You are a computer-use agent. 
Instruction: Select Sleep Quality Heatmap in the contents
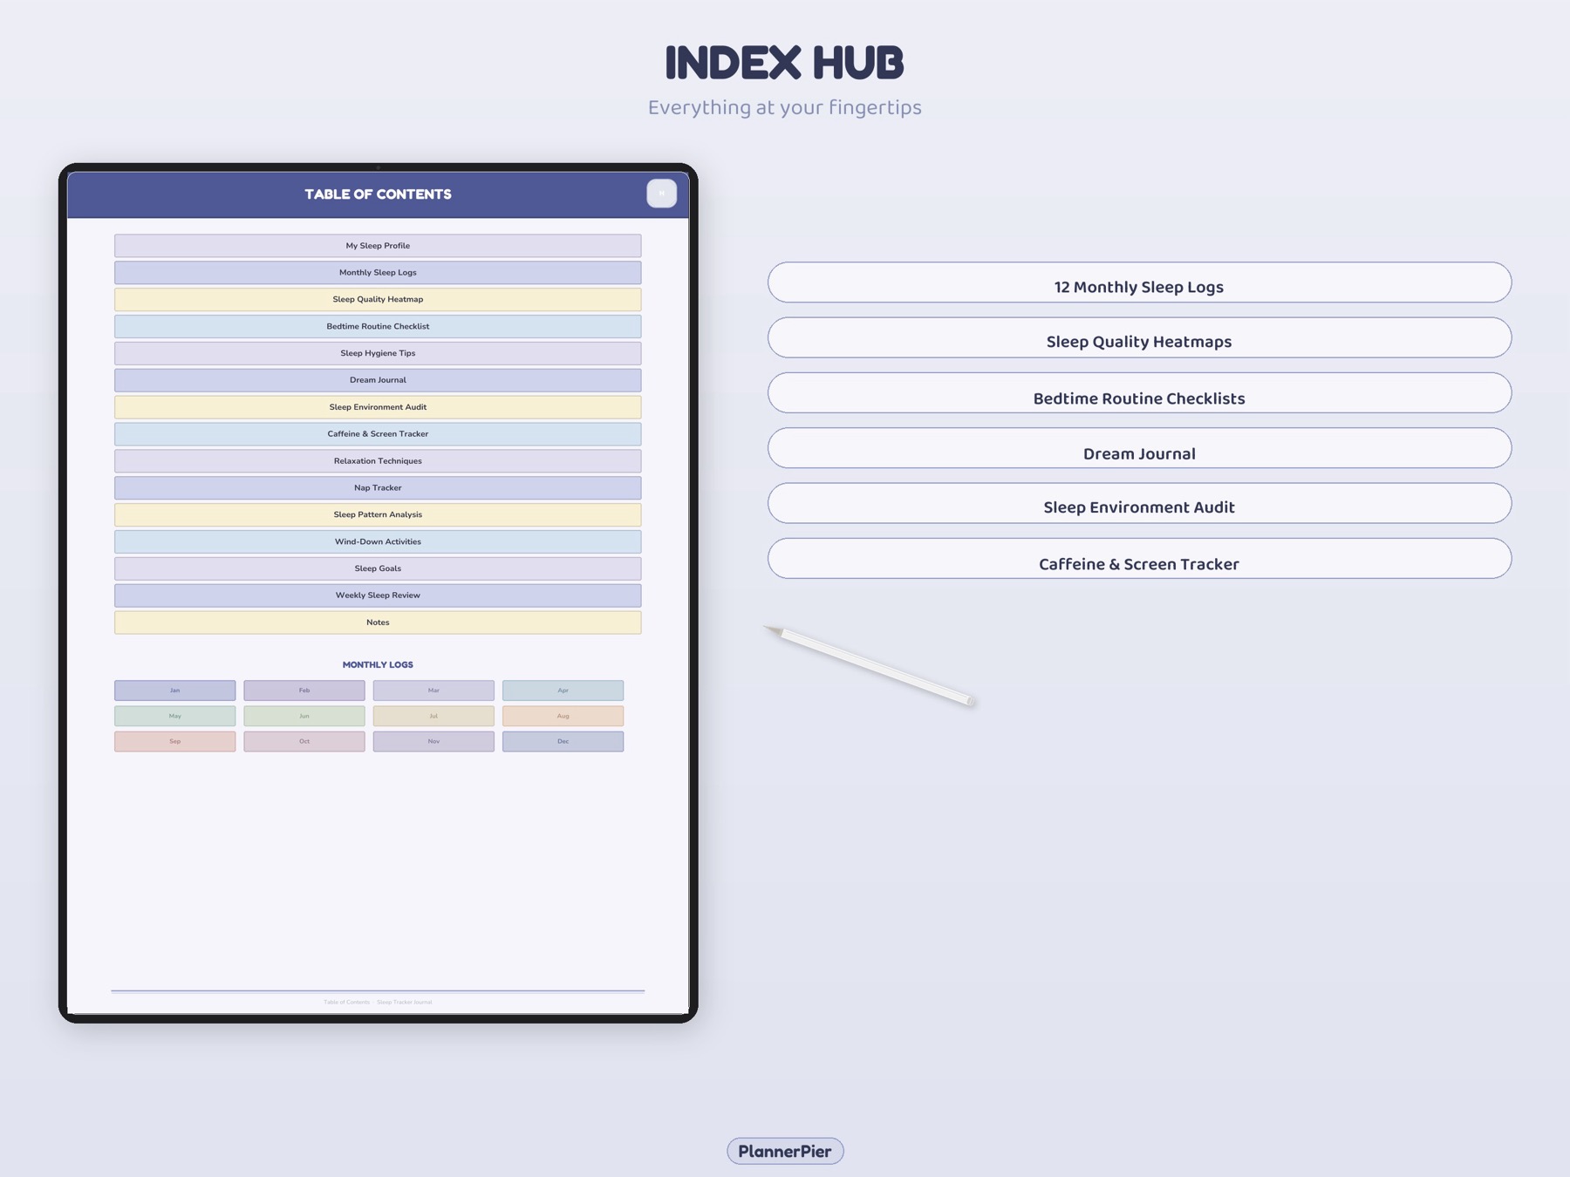pyautogui.click(x=377, y=299)
